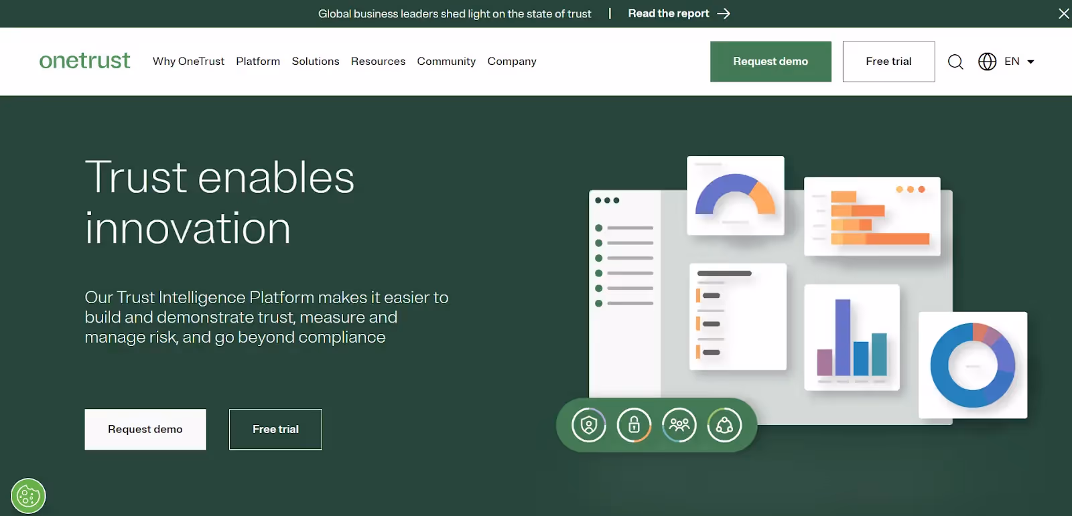Image resolution: width=1072 pixels, height=516 pixels.
Task: Click the donut chart card illustration
Action: click(x=973, y=365)
